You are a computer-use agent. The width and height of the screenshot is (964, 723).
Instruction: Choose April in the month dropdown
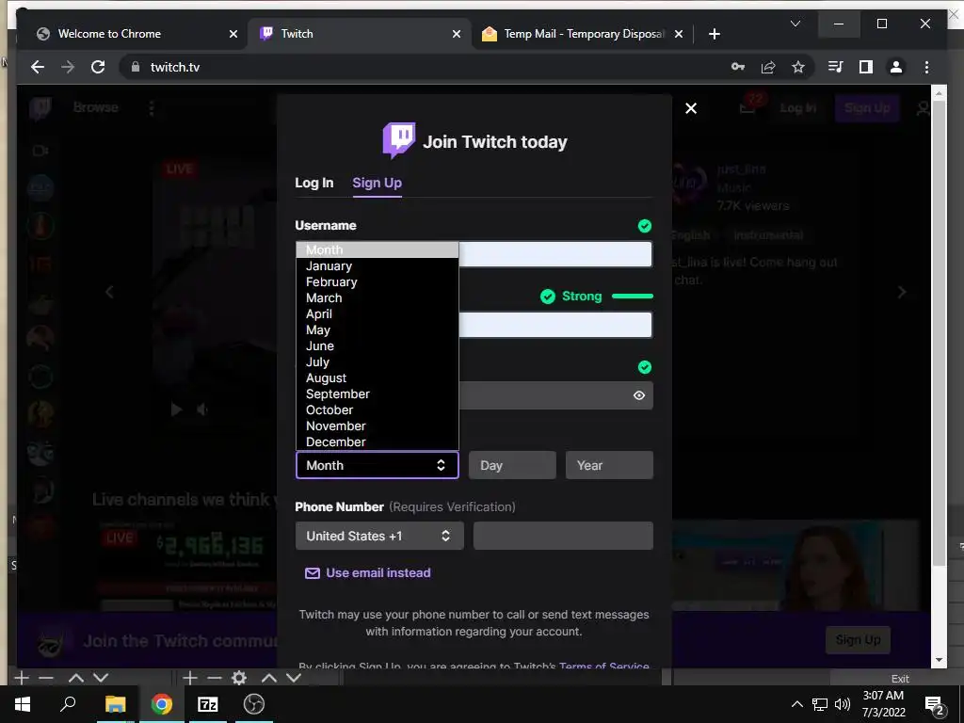377,314
